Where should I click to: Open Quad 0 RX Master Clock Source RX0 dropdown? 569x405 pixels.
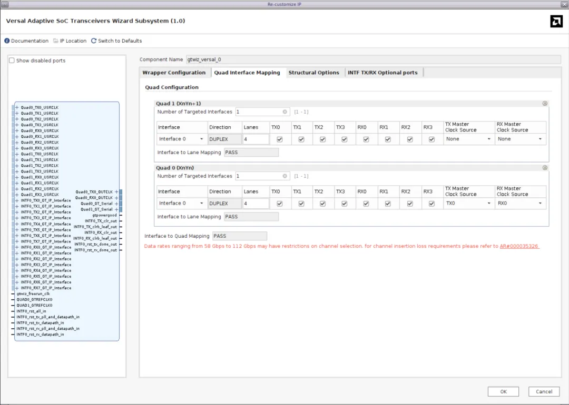[x=520, y=204]
